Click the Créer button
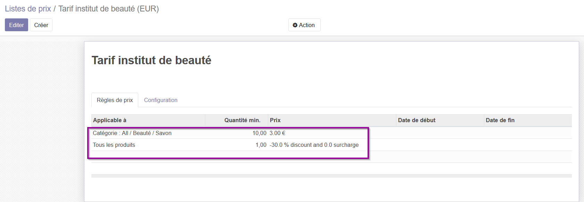584x202 pixels. pos(41,25)
